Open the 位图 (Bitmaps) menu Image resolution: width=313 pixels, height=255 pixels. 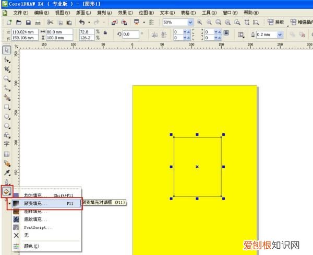147,12
